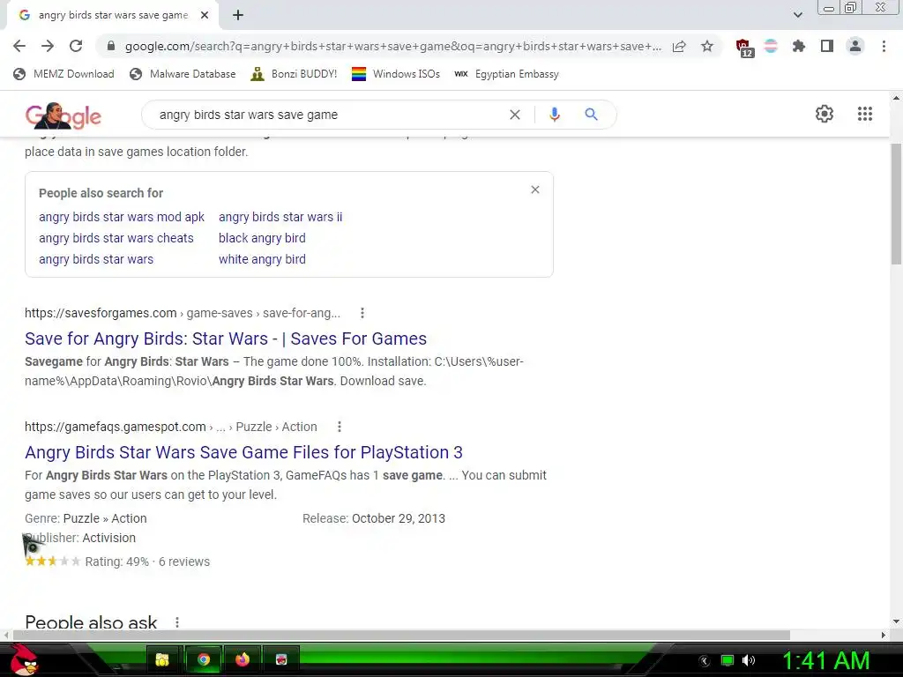The width and height of the screenshot is (903, 677).
Task: Open Egyptian Embassy bookmark
Action: tap(506, 74)
